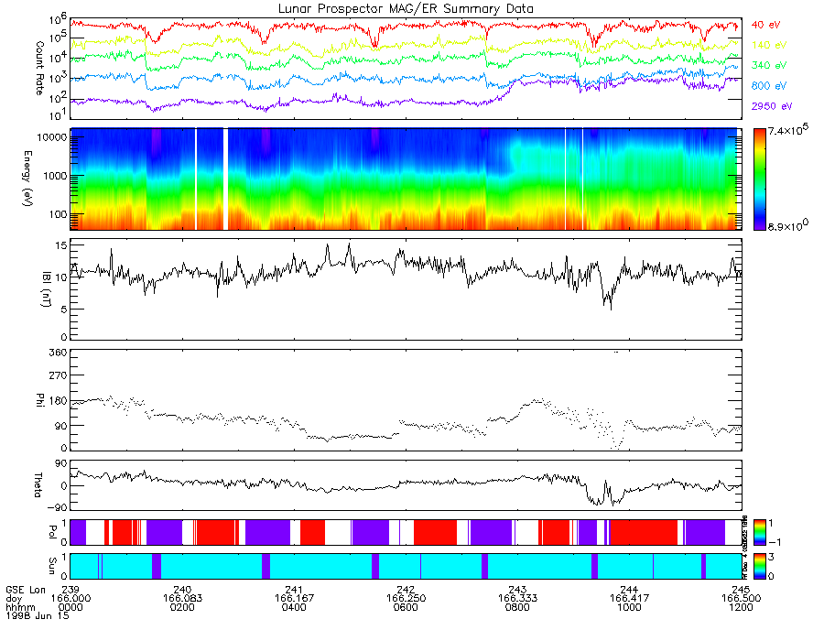Click the 'hhmm' row label
Viewport: 824px width, 641px height.
click(x=20, y=607)
